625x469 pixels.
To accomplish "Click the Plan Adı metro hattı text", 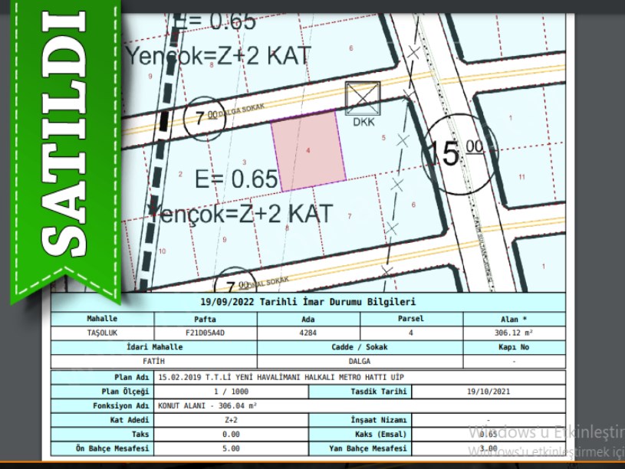I will pos(280,377).
